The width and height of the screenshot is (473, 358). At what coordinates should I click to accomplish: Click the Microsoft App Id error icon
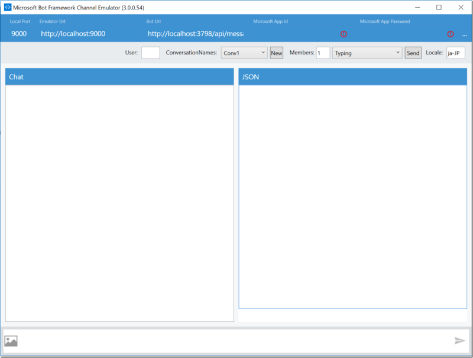coord(344,34)
